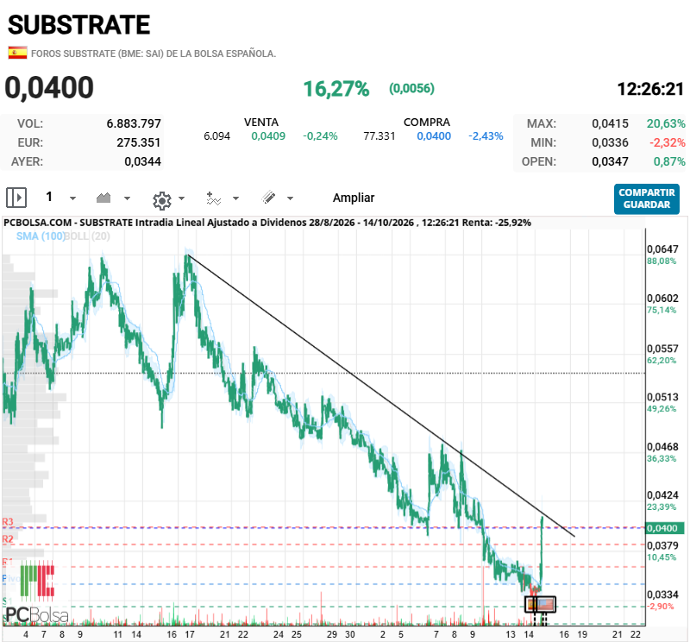
Task: Click the AYER closing value 0,0344
Action: (142, 161)
